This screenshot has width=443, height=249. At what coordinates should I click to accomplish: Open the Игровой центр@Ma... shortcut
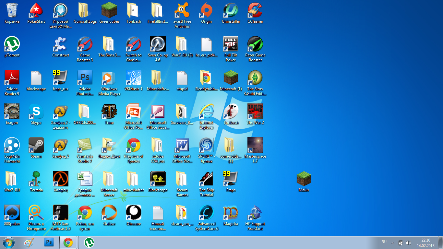(61, 10)
